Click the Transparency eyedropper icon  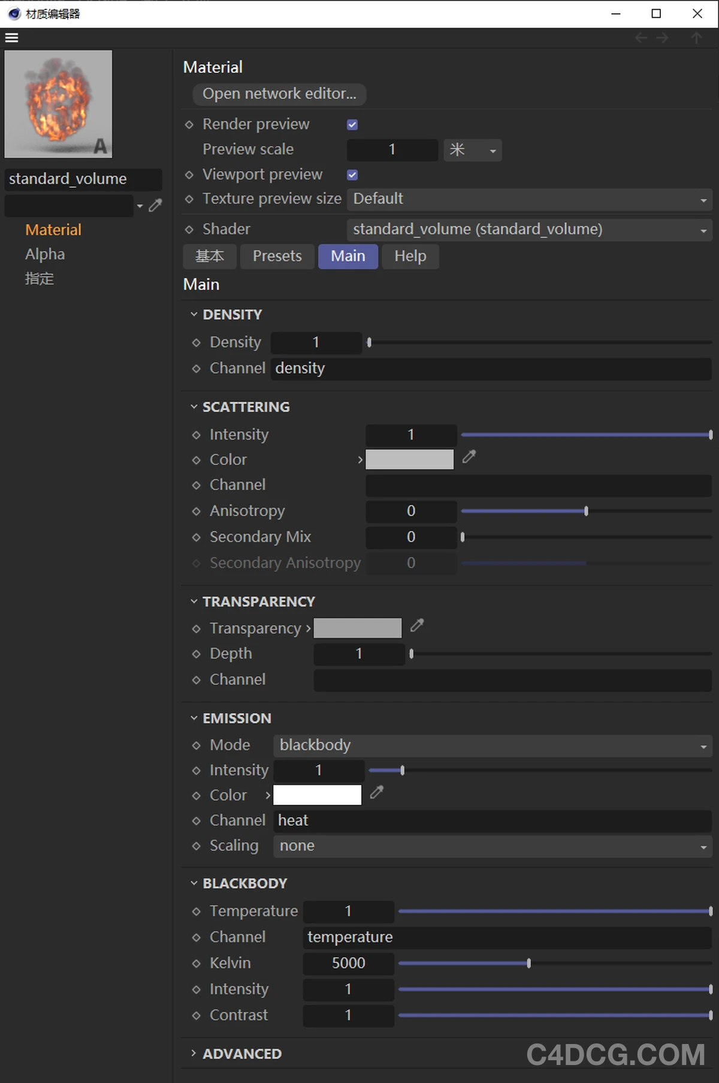417,626
